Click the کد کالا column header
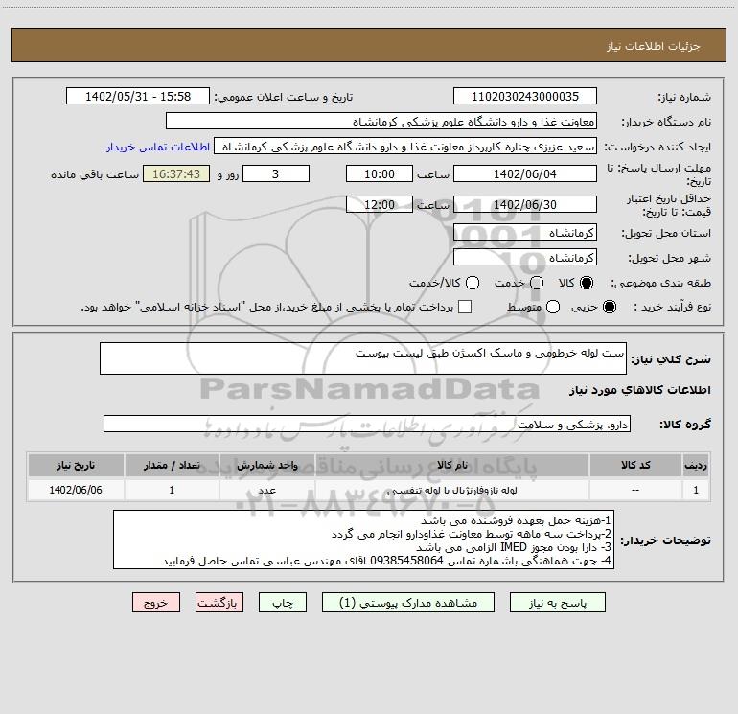The width and height of the screenshot is (738, 714). 635,465
